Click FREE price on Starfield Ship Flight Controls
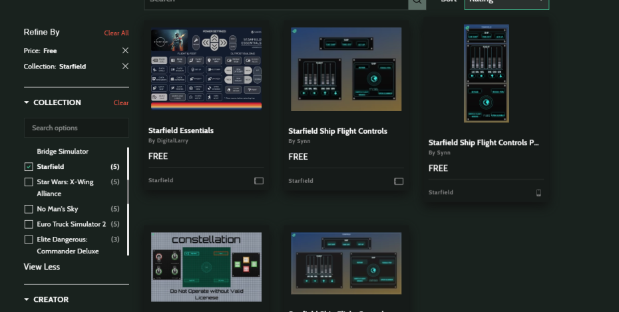The width and height of the screenshot is (619, 312). [298, 156]
